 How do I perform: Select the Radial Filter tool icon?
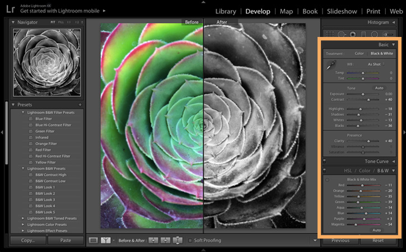point(375,34)
